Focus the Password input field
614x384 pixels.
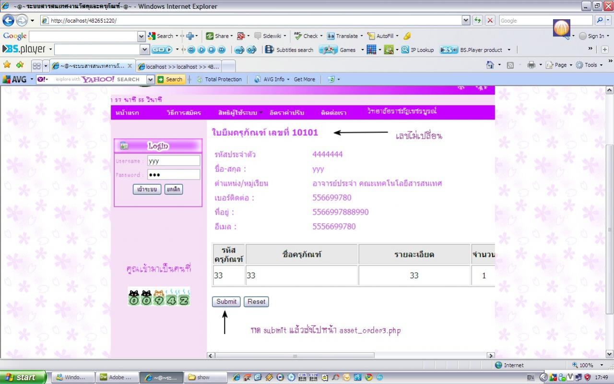[x=173, y=175]
